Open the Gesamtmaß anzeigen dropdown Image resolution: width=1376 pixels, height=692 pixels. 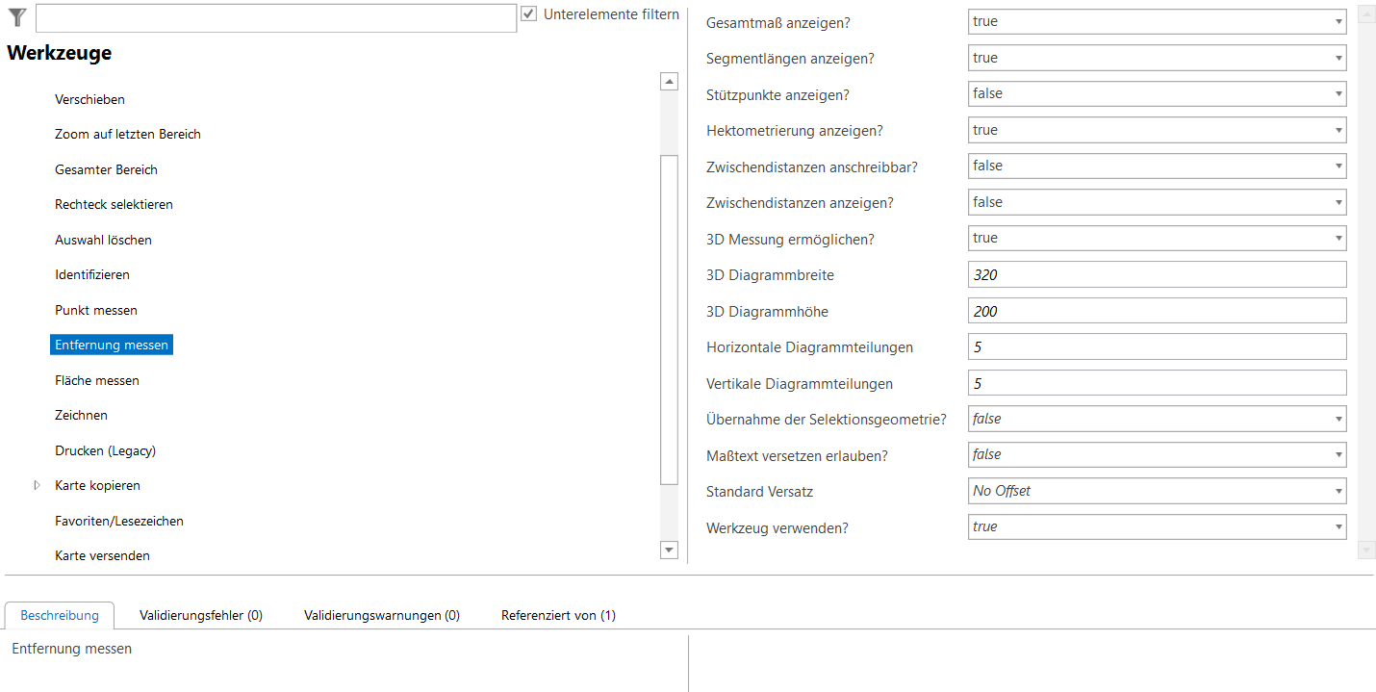pos(1156,21)
